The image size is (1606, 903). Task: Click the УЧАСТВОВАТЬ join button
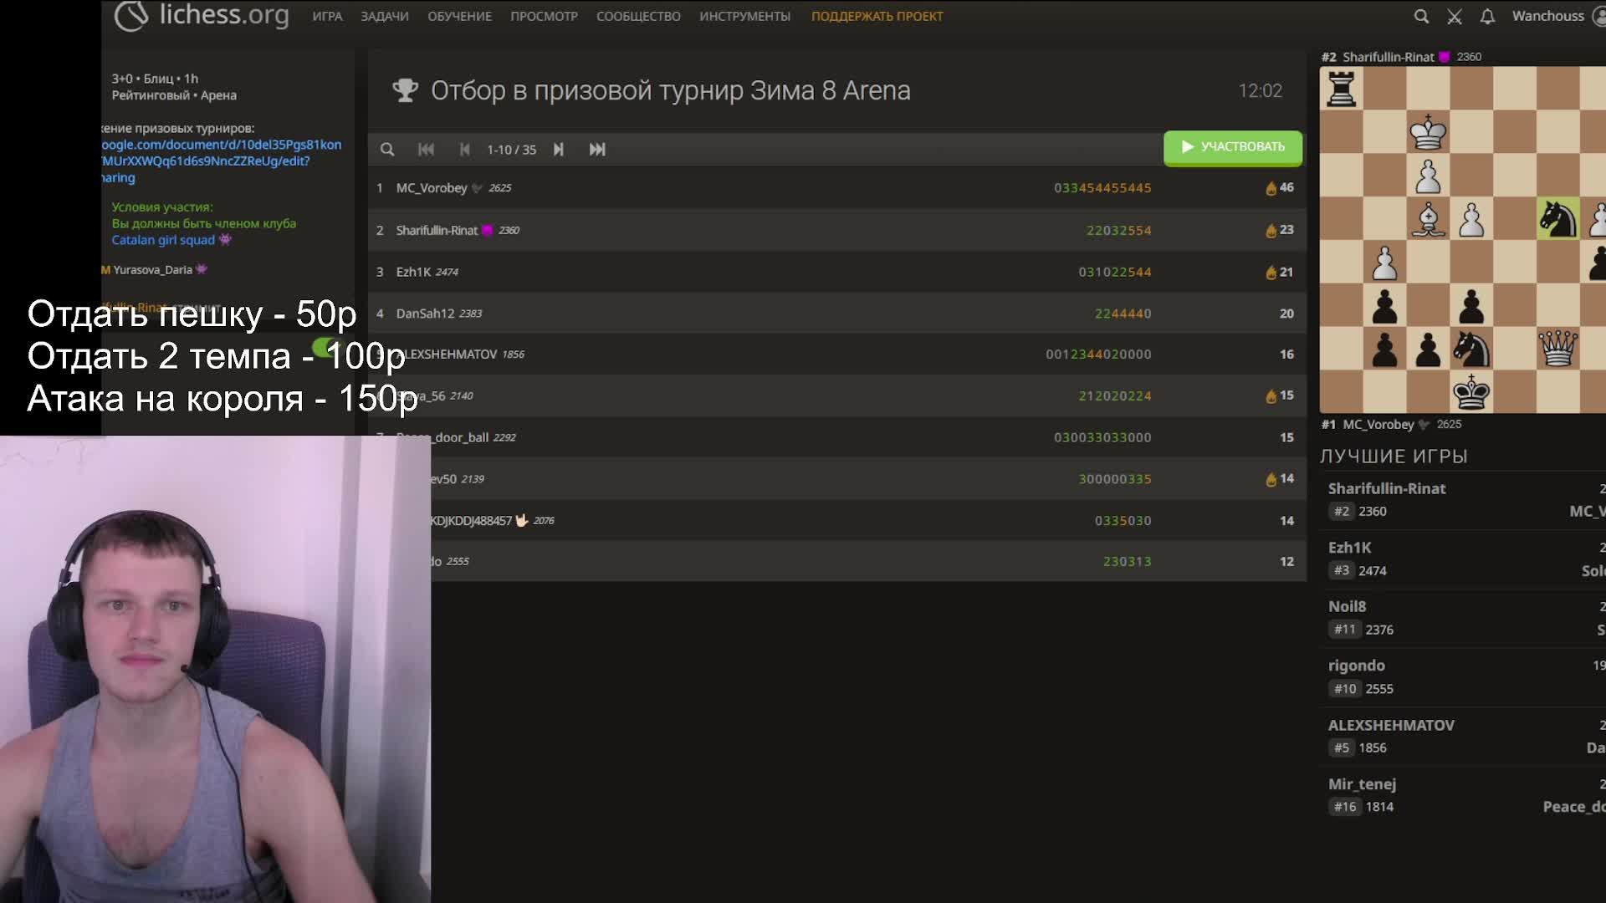1233,147
